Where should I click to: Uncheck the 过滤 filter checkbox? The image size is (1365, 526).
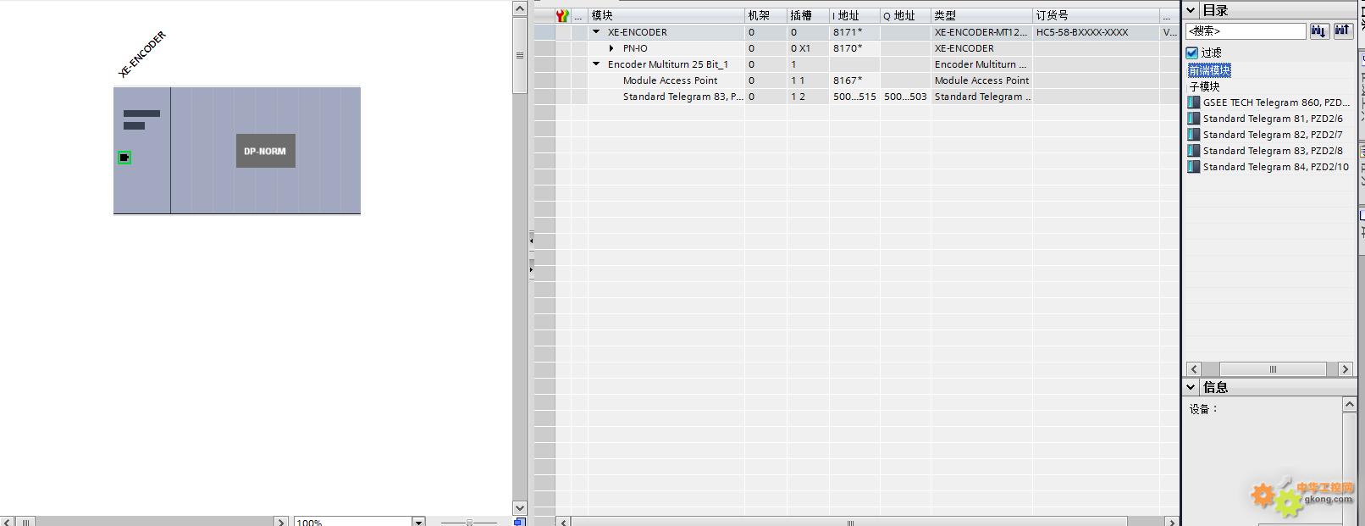[x=1192, y=53]
